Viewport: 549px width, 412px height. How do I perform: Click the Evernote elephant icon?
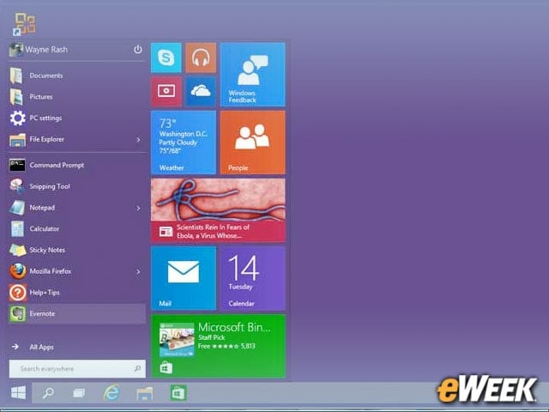click(17, 313)
